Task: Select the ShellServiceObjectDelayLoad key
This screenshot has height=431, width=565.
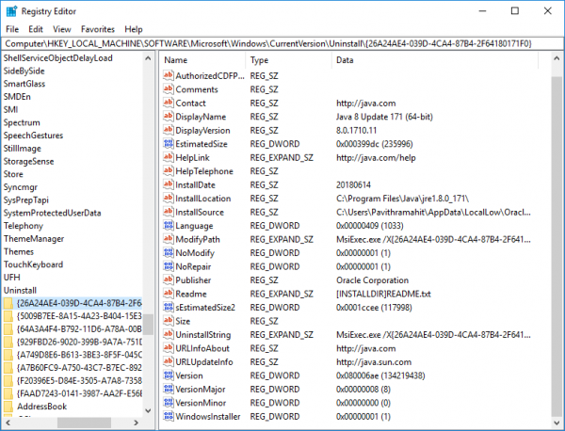Action: (58, 58)
